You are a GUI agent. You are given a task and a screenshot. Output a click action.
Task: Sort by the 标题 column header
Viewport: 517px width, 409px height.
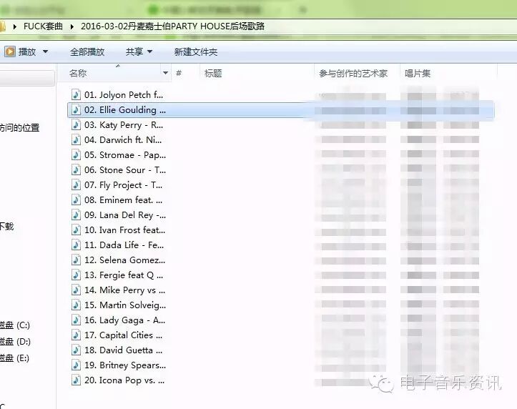[213, 73]
